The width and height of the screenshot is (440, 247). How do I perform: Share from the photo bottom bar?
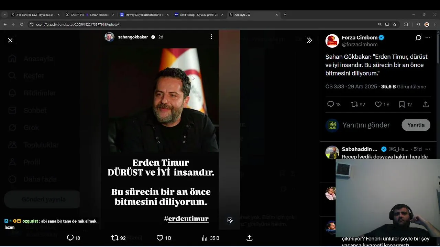[x=250, y=238]
